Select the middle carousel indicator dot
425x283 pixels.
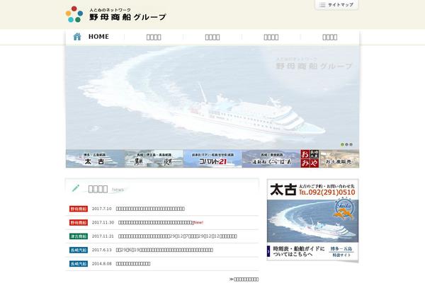[x=346, y=144]
